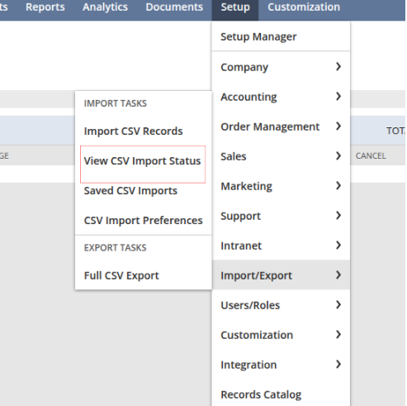Click the Support menu label
This screenshot has width=407, height=406.
[240, 216]
